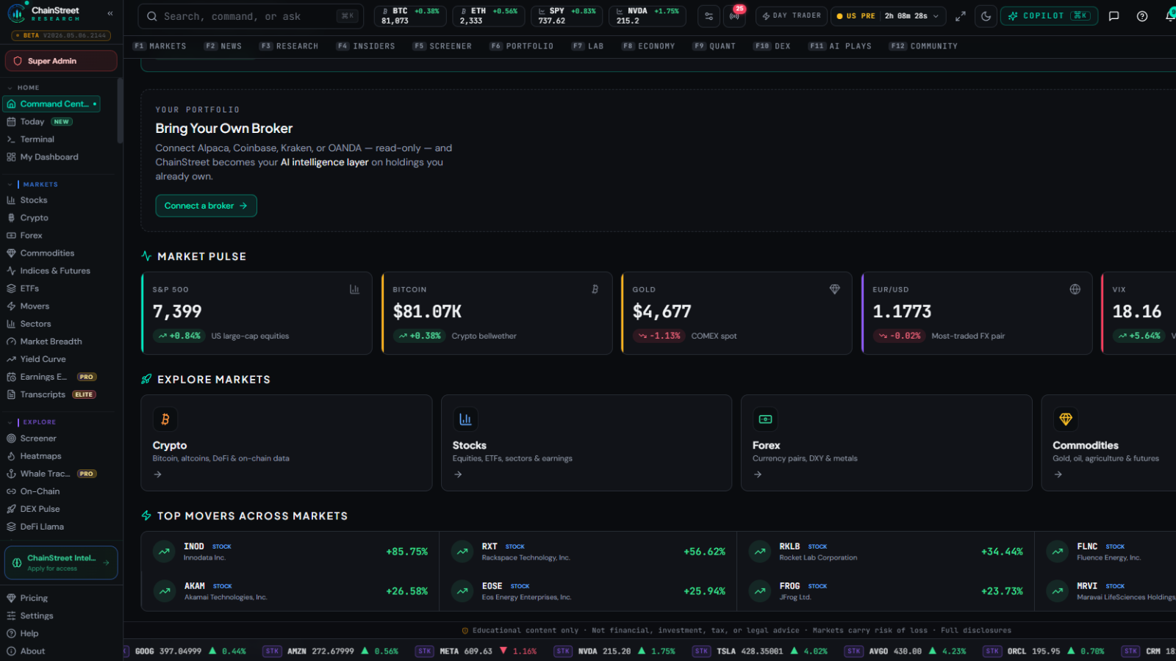
Task: Open the broadcast alerts icon with badge 25
Action: [734, 16]
